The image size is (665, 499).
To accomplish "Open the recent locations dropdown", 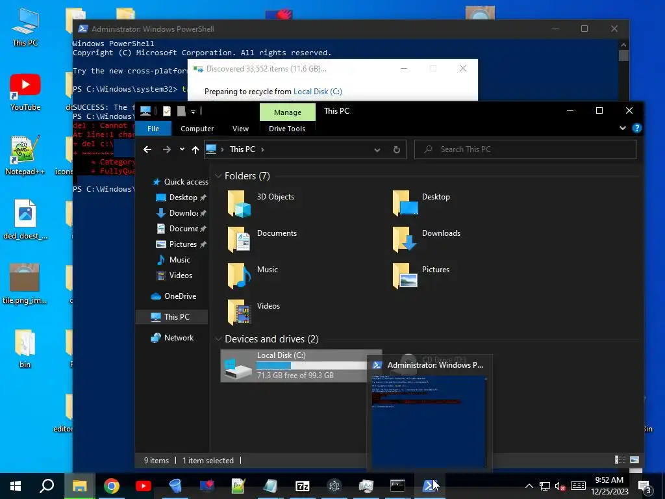I will pyautogui.click(x=182, y=149).
